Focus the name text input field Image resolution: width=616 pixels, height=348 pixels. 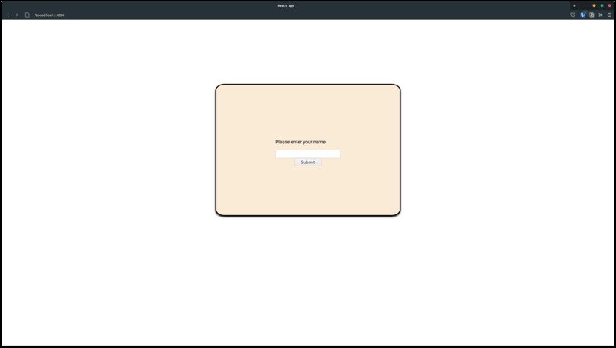click(x=307, y=154)
